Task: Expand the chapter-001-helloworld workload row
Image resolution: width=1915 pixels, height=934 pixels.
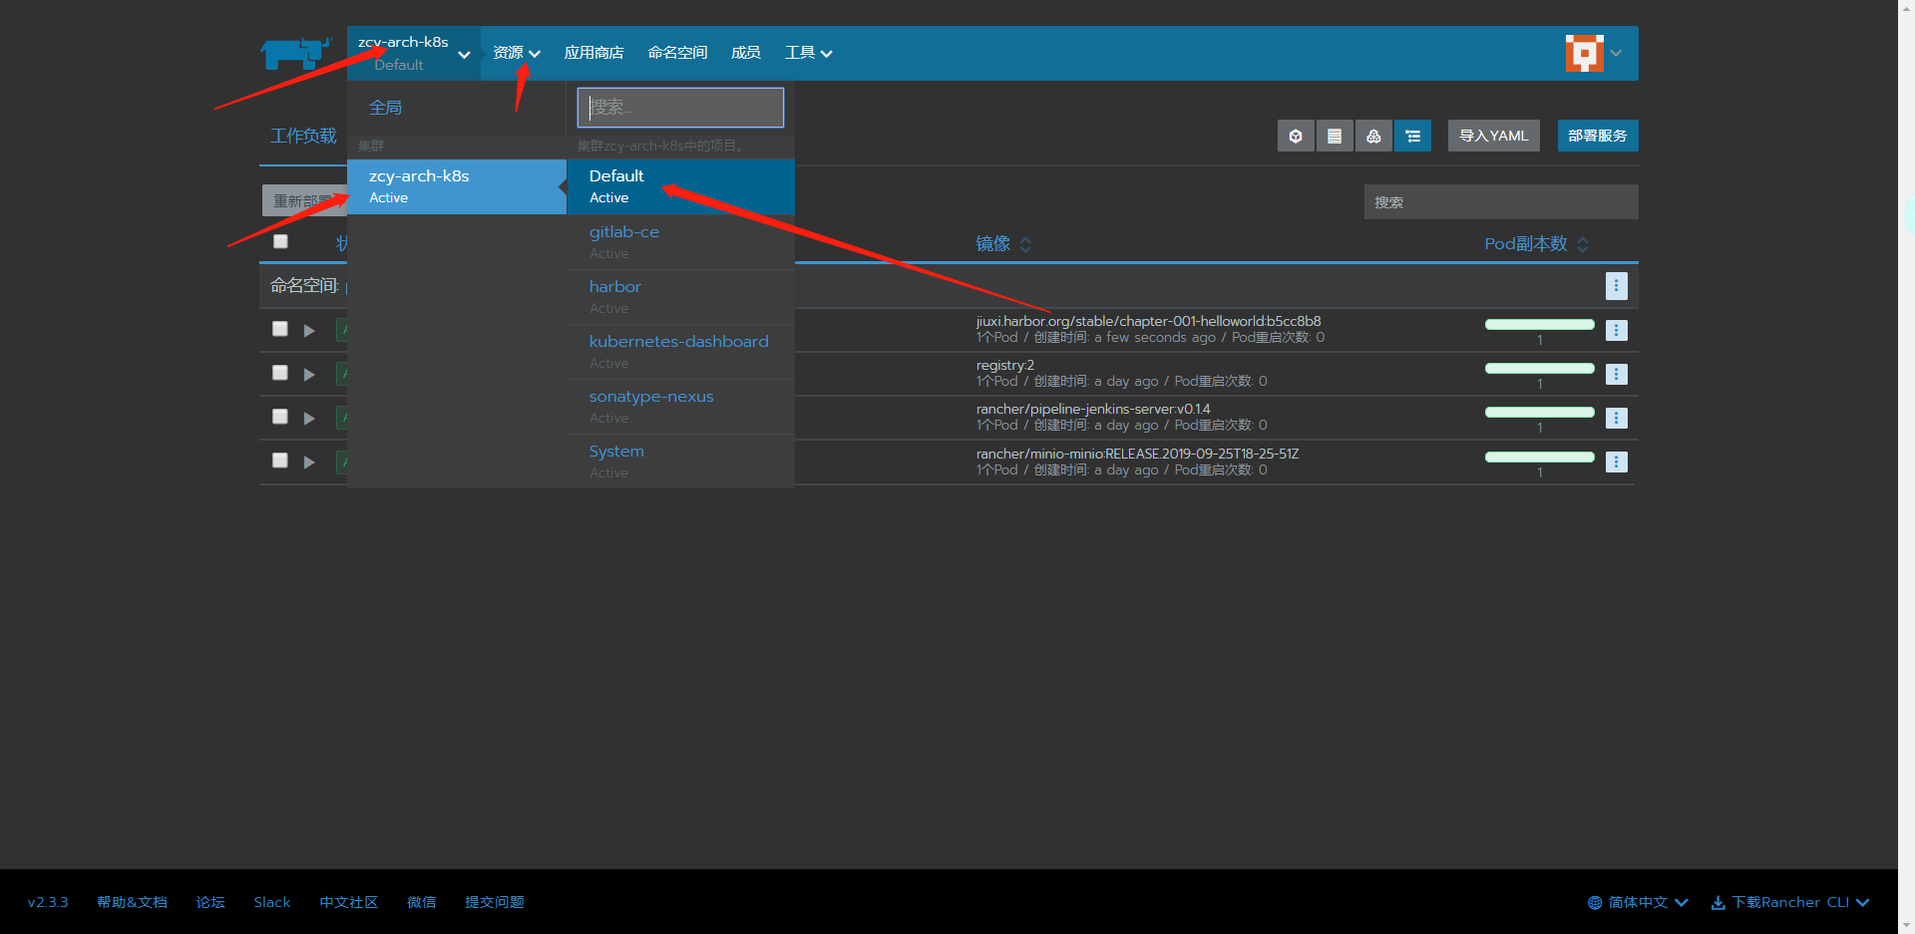Action: (x=309, y=330)
